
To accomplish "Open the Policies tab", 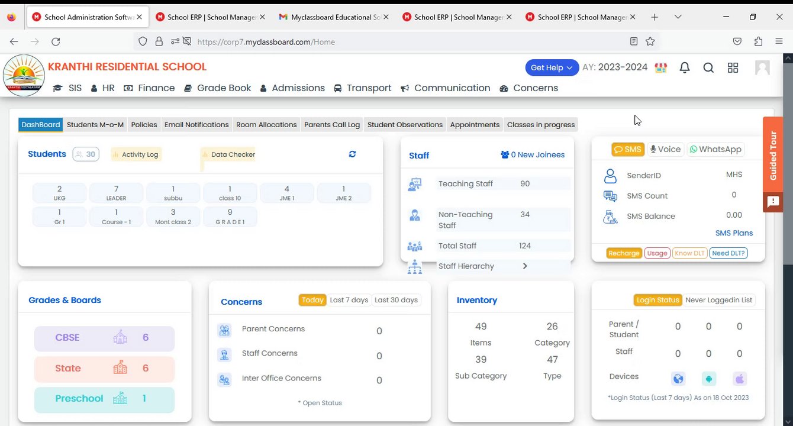I will (144, 125).
